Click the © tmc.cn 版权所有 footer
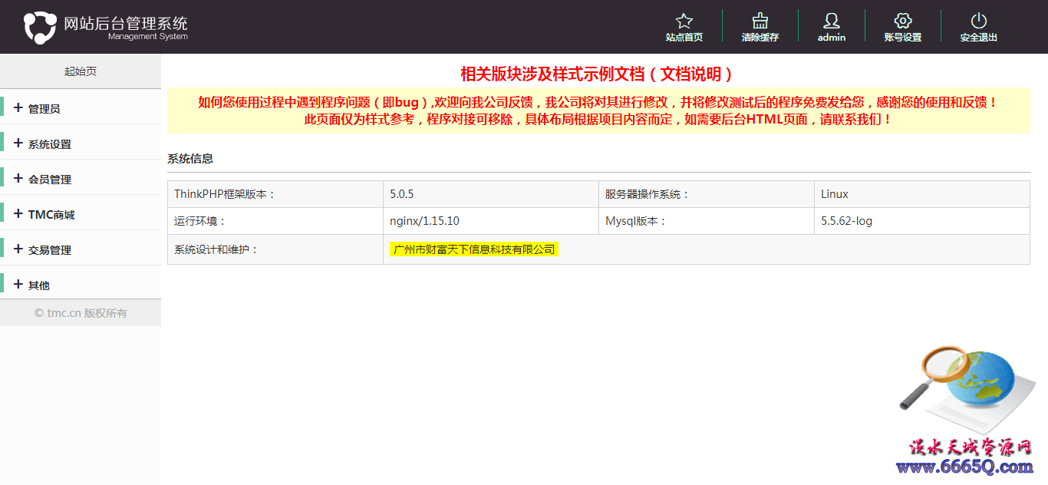Screen dimensions: 1048x485 [x=81, y=313]
